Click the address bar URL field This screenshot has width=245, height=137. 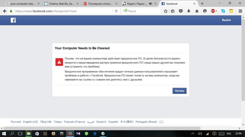click(x=63, y=11)
